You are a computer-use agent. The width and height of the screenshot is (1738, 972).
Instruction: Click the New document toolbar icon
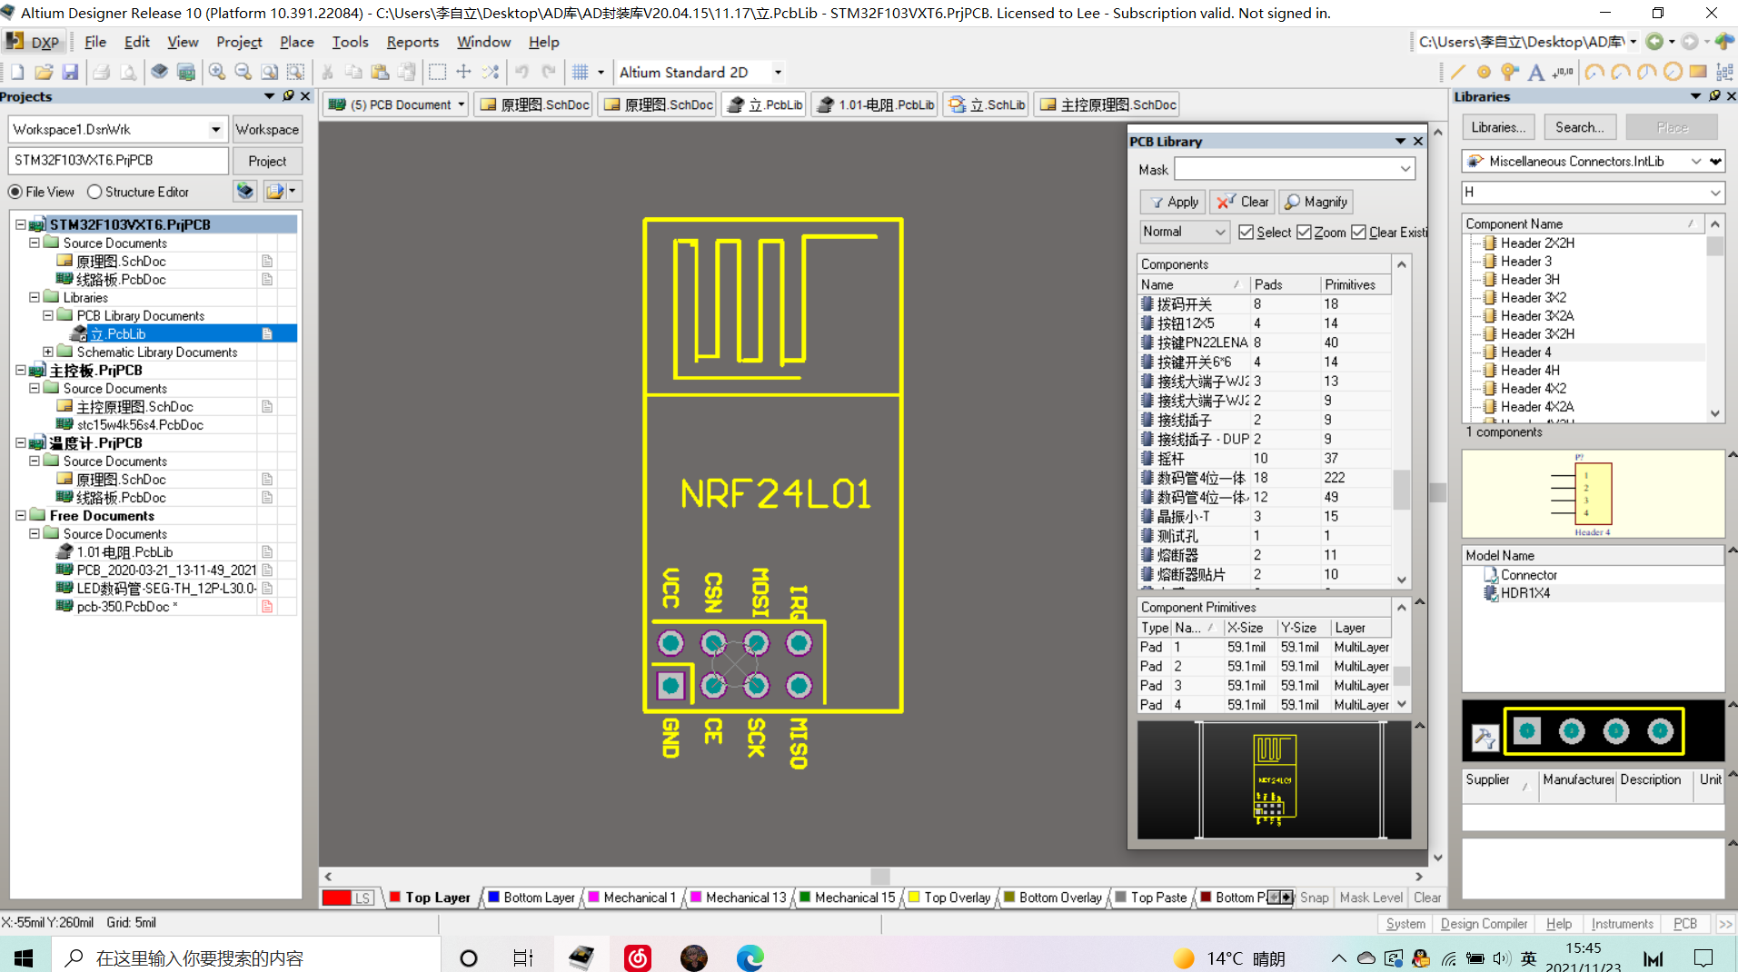17,72
